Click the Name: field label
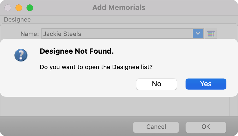Image resolution: width=238 pixels, height=136 pixels. pos(30,34)
